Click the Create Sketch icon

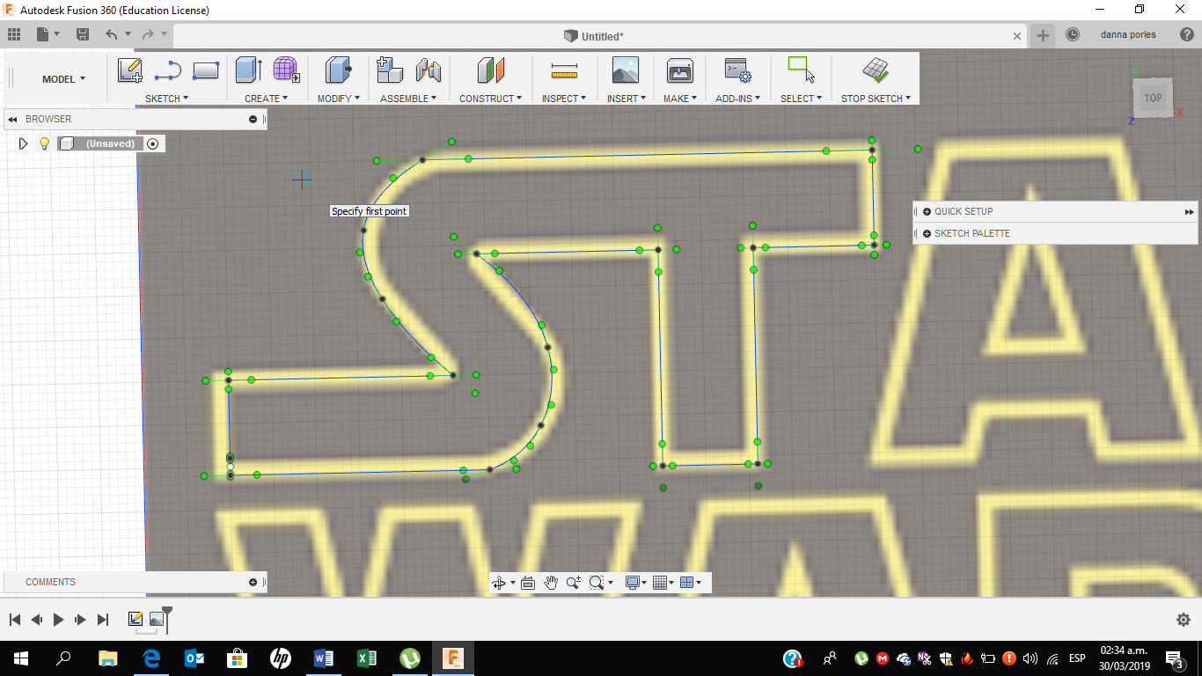pos(130,70)
